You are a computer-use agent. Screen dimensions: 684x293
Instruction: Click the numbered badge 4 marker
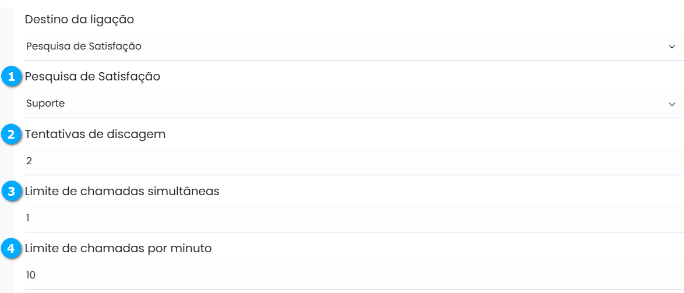[10, 249]
